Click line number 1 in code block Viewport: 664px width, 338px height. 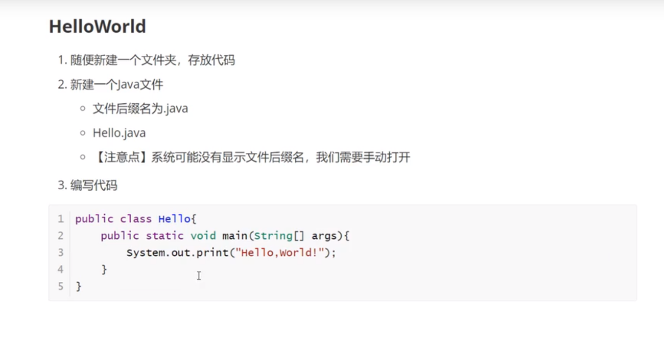pos(61,219)
